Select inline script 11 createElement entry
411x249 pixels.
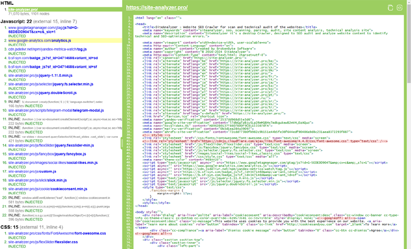click(65, 119)
